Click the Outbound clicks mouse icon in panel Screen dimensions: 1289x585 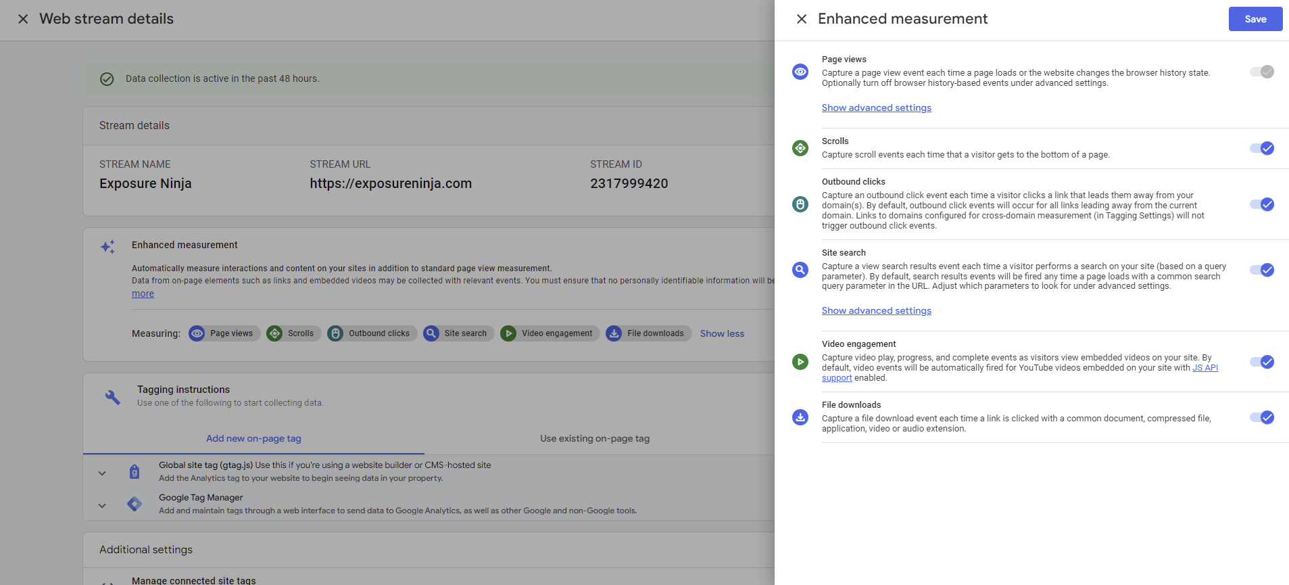coord(800,204)
